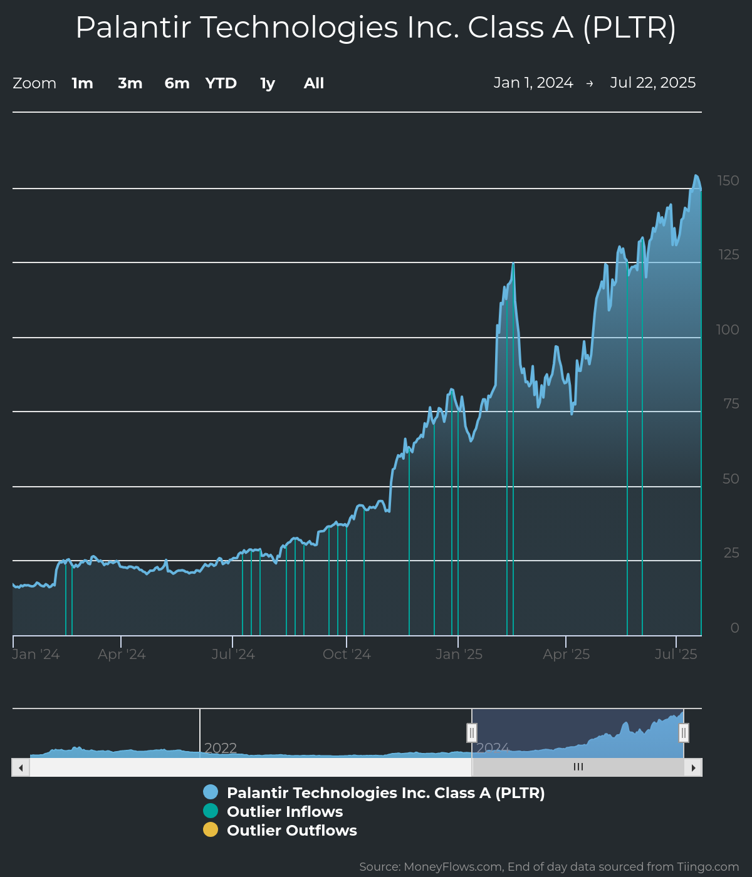Click the Apr '25 axis label
752x877 pixels.
(567, 655)
